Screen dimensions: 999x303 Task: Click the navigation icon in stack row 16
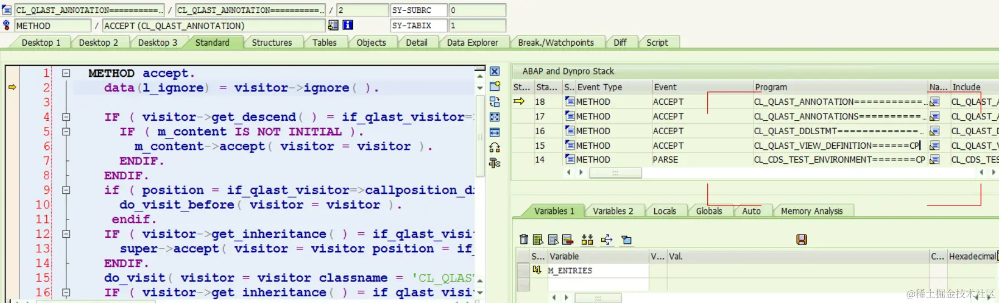click(x=934, y=131)
